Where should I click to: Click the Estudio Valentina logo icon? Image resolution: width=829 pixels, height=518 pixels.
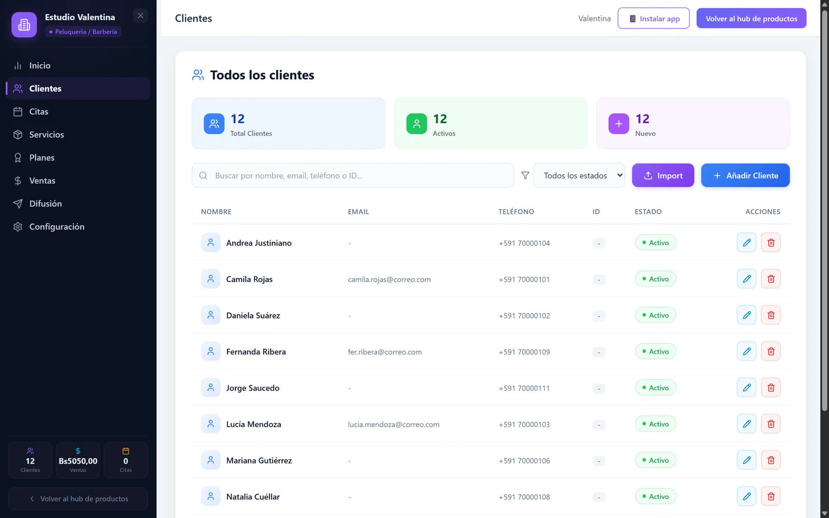(x=24, y=25)
